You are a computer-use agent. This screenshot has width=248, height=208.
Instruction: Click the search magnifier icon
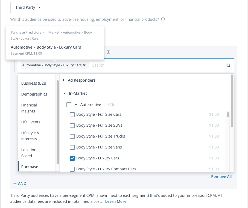(x=228, y=66)
